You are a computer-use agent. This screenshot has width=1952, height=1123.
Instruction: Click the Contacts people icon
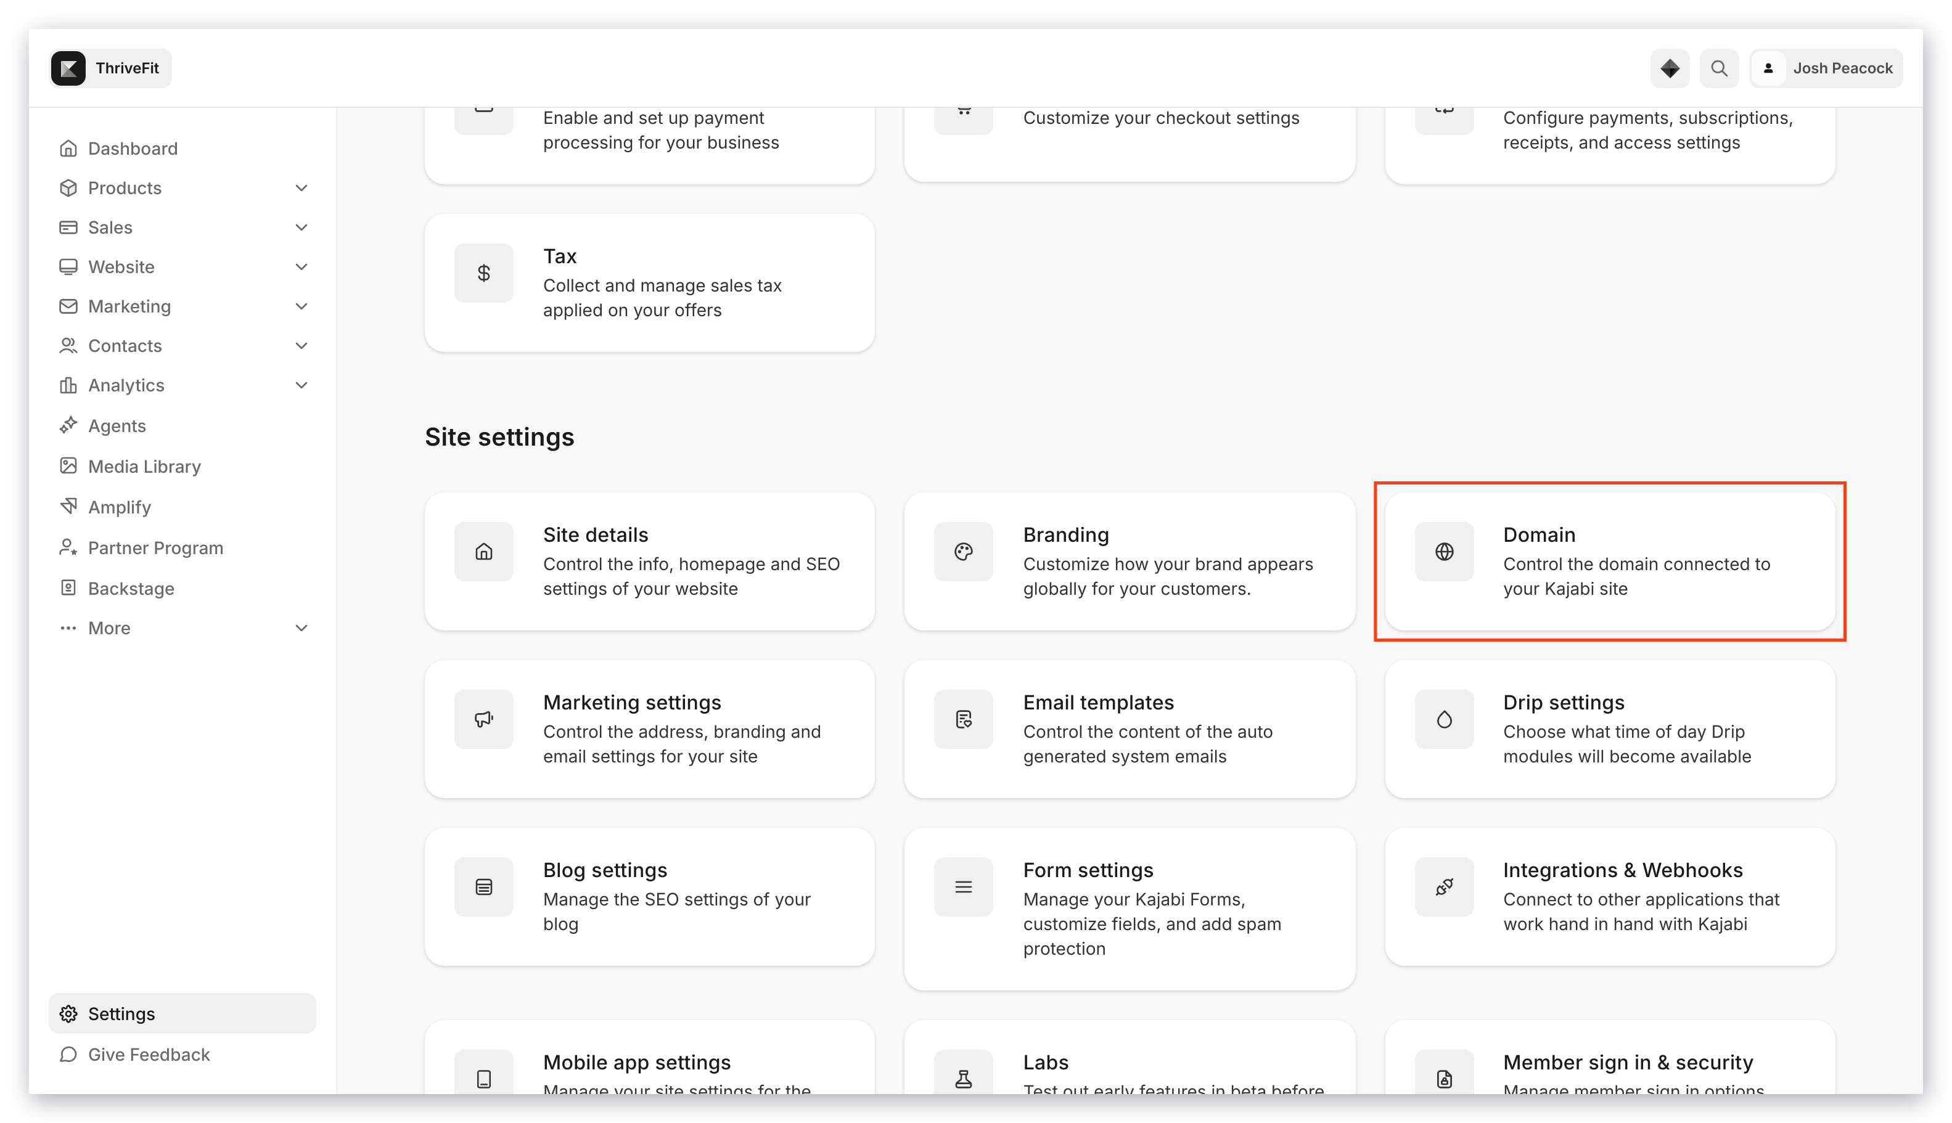[68, 346]
